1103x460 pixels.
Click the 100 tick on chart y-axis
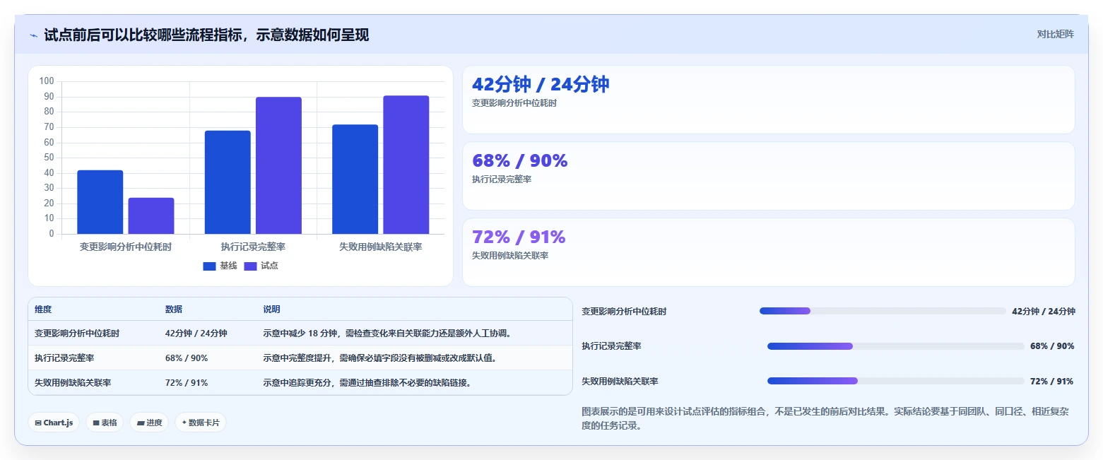click(47, 81)
